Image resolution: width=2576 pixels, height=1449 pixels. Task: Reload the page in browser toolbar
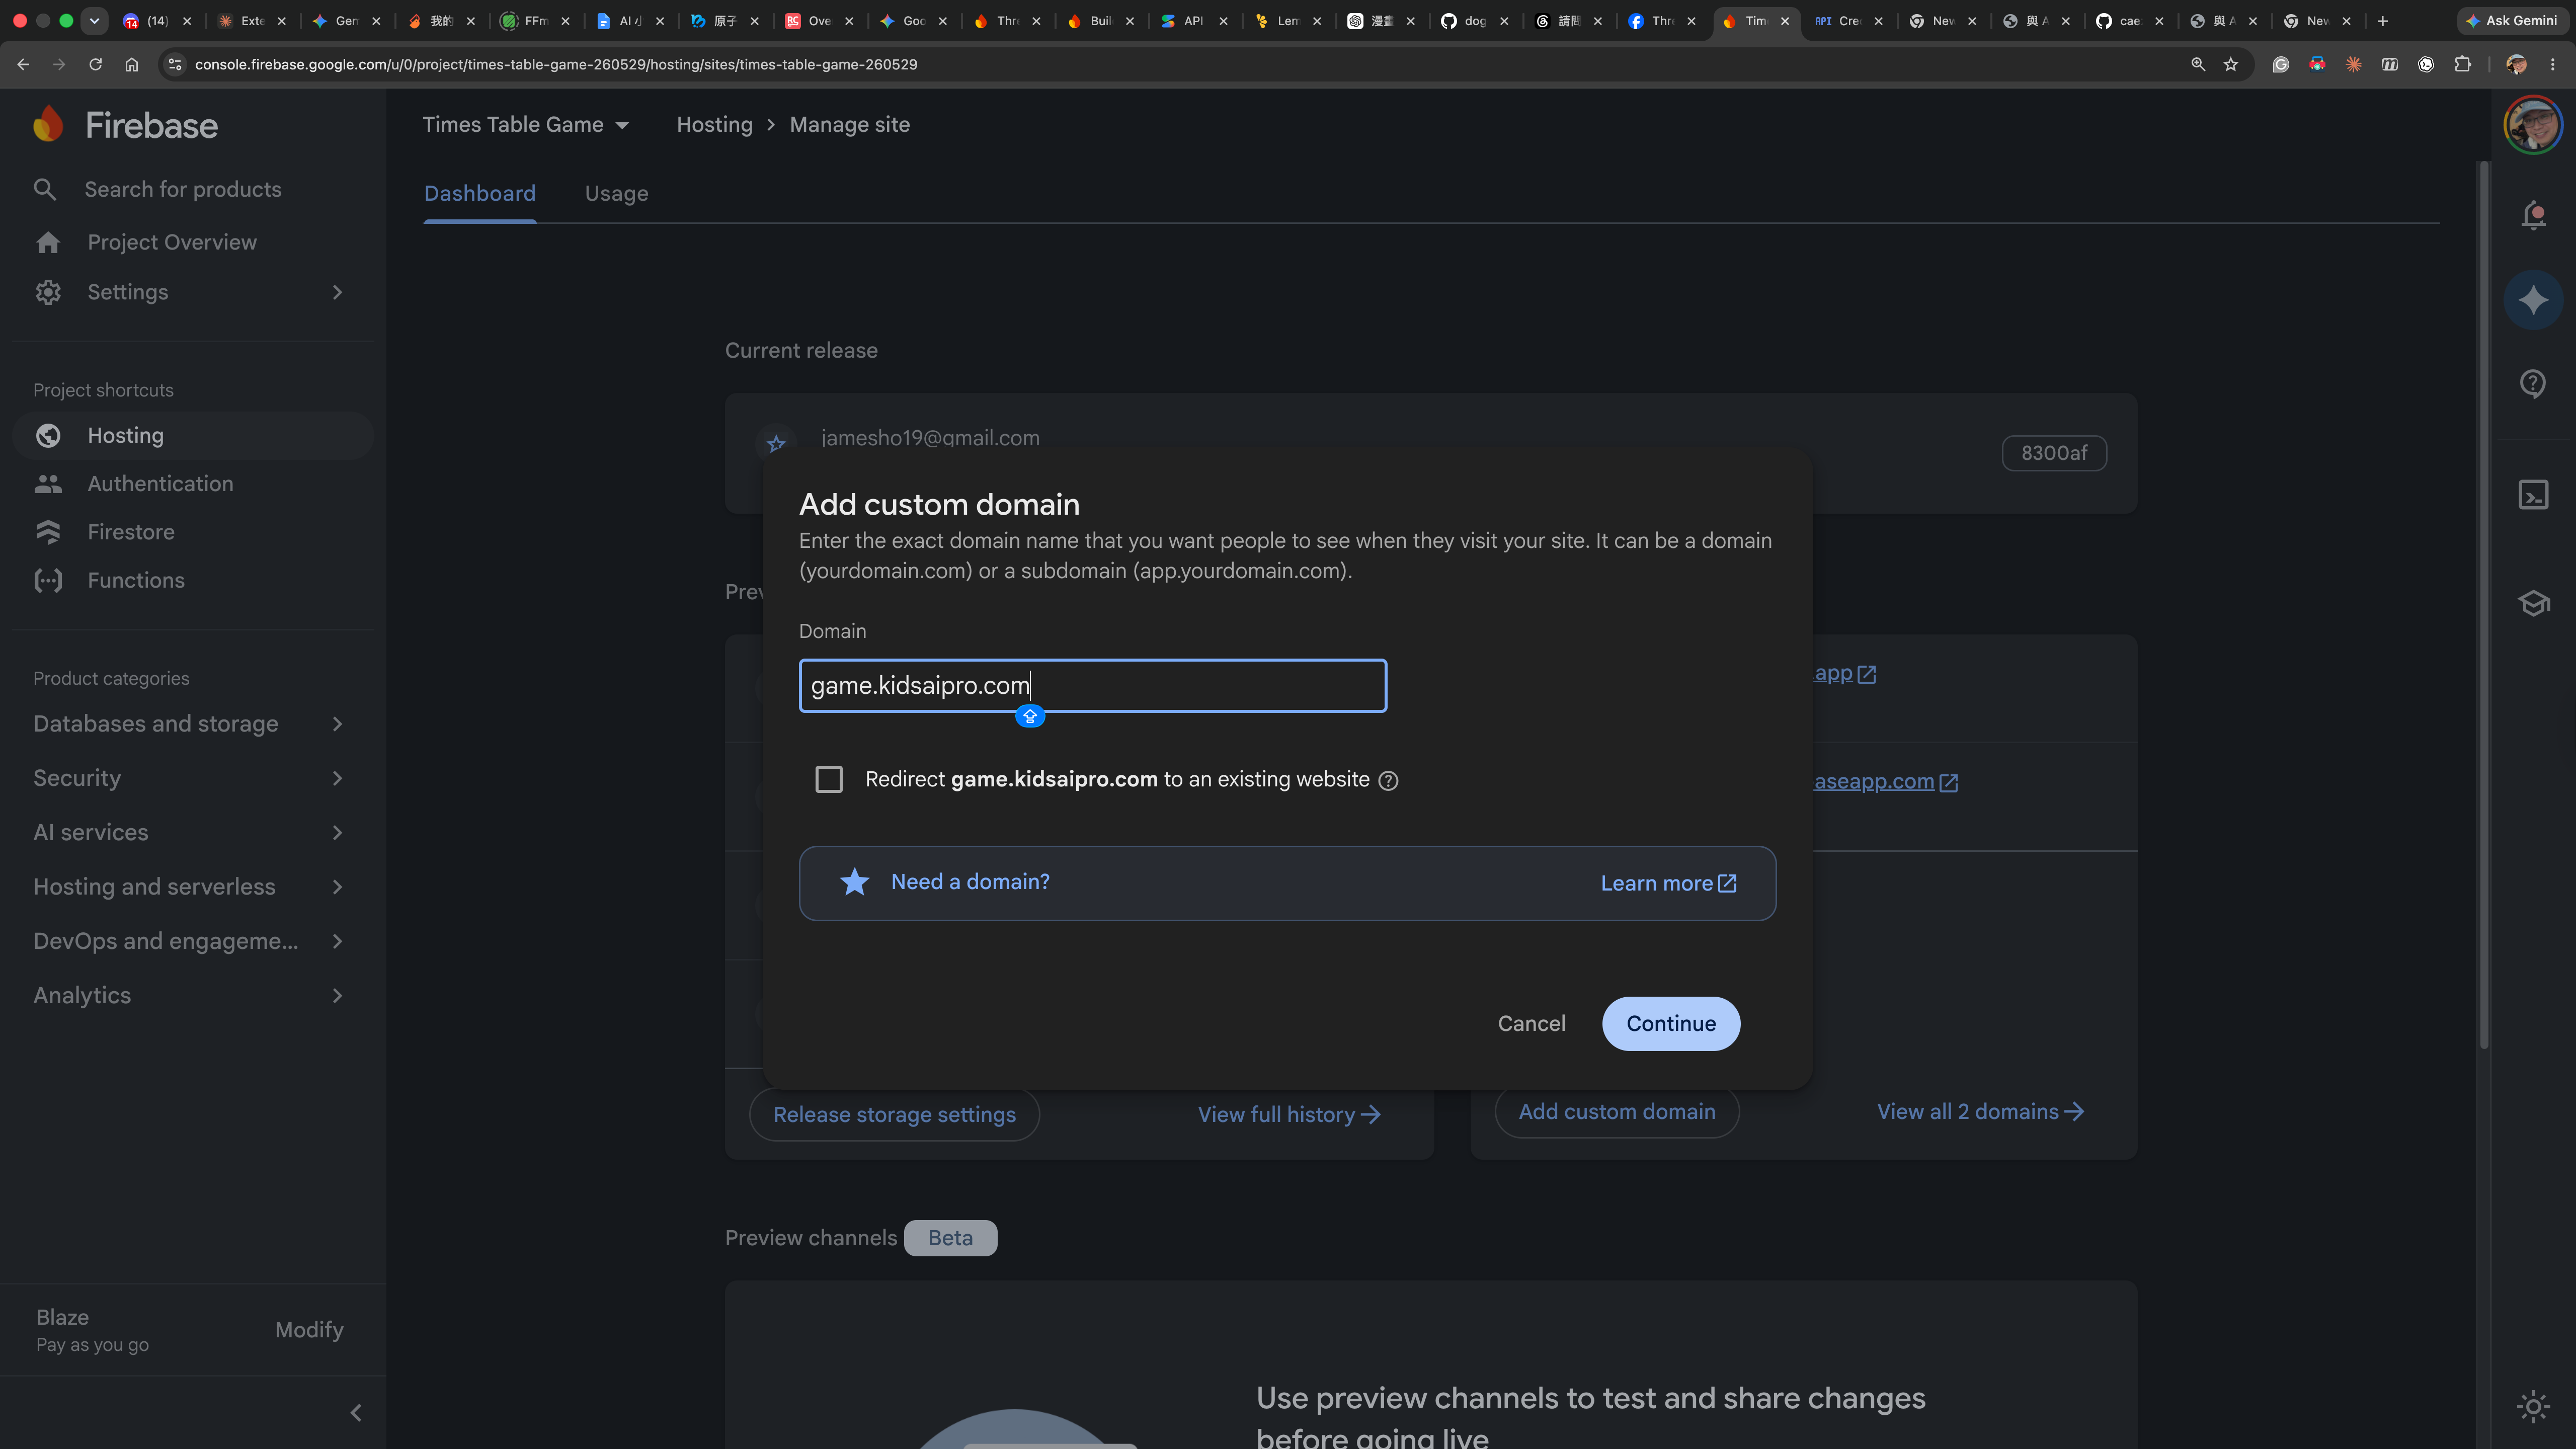coord(95,64)
